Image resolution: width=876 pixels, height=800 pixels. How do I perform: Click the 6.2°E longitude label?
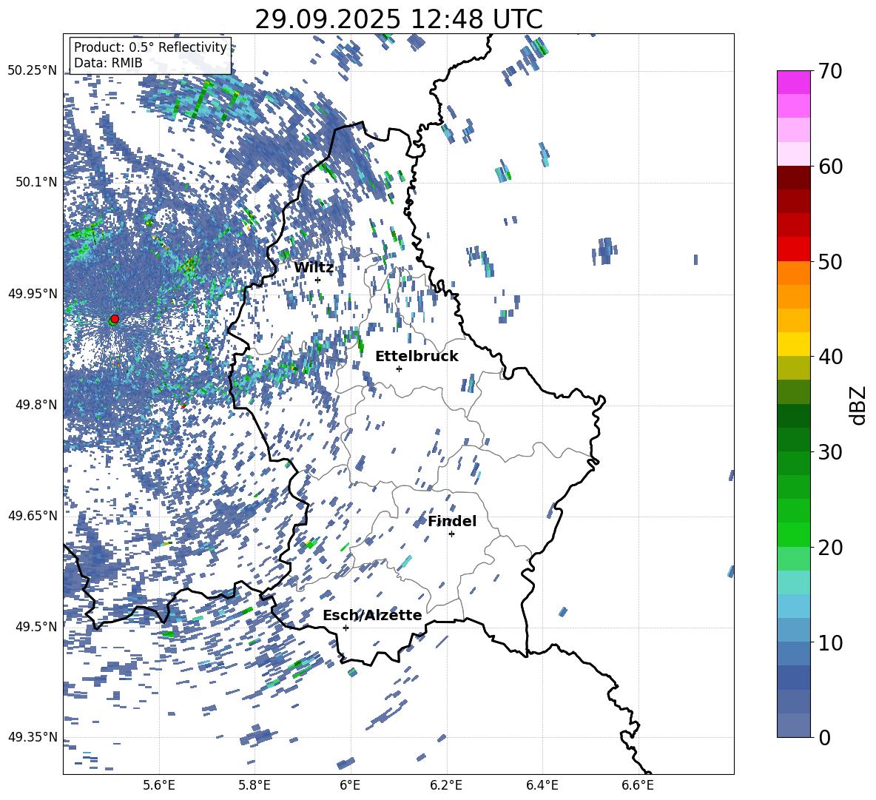(446, 785)
